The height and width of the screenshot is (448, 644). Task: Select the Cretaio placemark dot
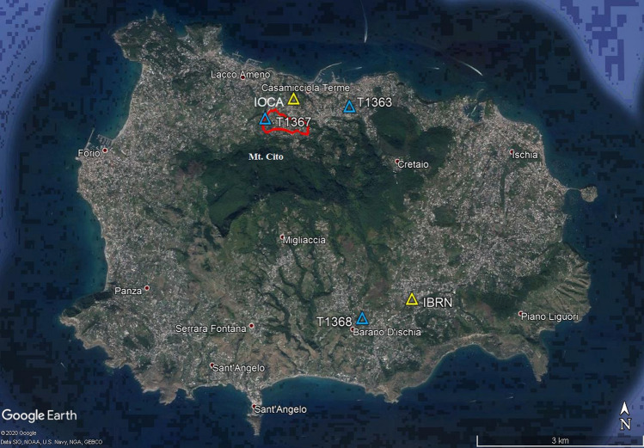click(397, 162)
